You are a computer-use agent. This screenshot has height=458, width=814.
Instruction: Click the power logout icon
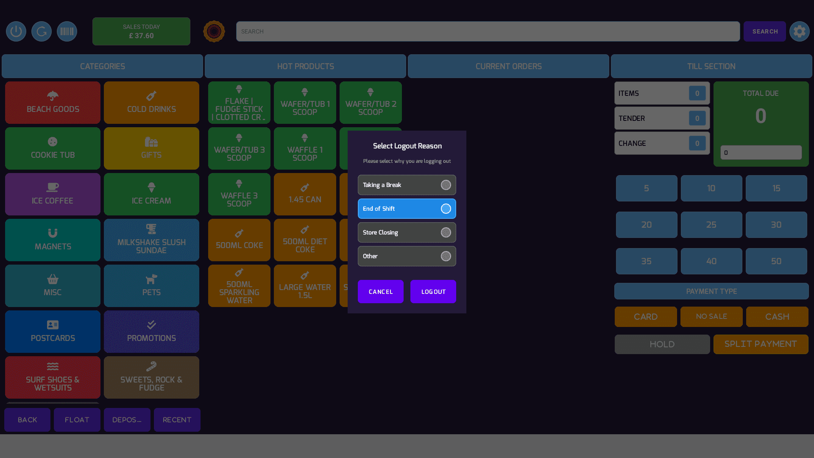(16, 31)
